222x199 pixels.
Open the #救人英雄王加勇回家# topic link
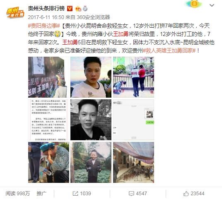[x=169, y=50]
